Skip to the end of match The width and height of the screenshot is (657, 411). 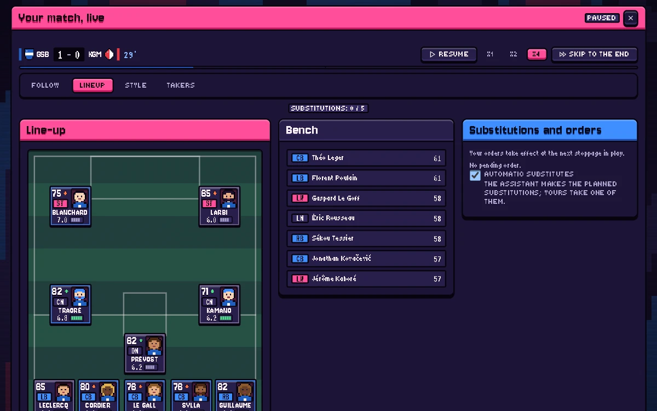[594, 54]
